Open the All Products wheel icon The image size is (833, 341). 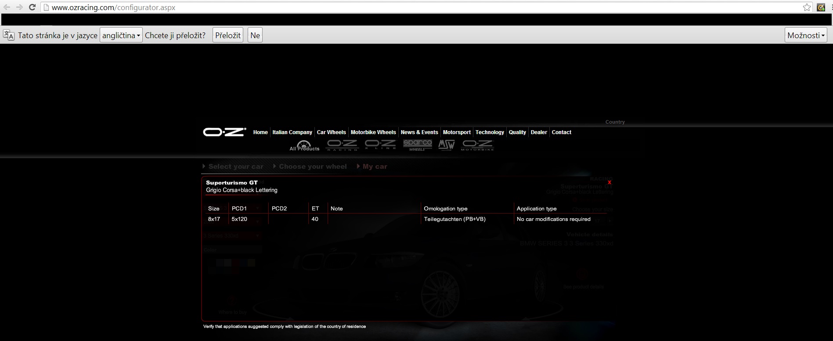tap(304, 146)
